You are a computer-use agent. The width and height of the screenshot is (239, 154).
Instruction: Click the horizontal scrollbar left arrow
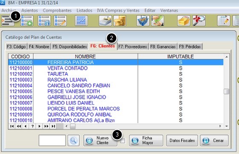(67, 126)
